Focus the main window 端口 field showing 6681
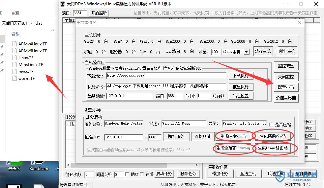 pyautogui.click(x=80, y=13)
